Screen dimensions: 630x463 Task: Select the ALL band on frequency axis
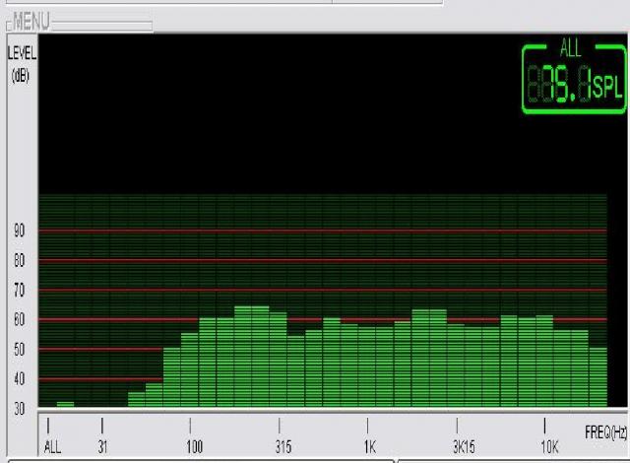tap(51, 446)
